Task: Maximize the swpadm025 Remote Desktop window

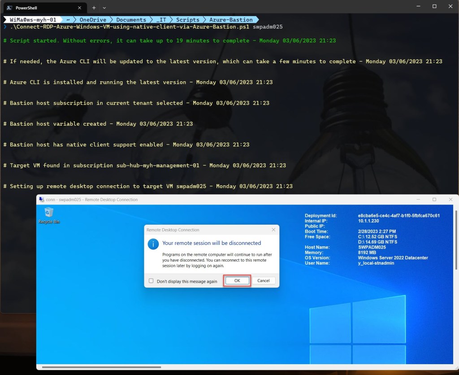Action: pyautogui.click(x=434, y=200)
